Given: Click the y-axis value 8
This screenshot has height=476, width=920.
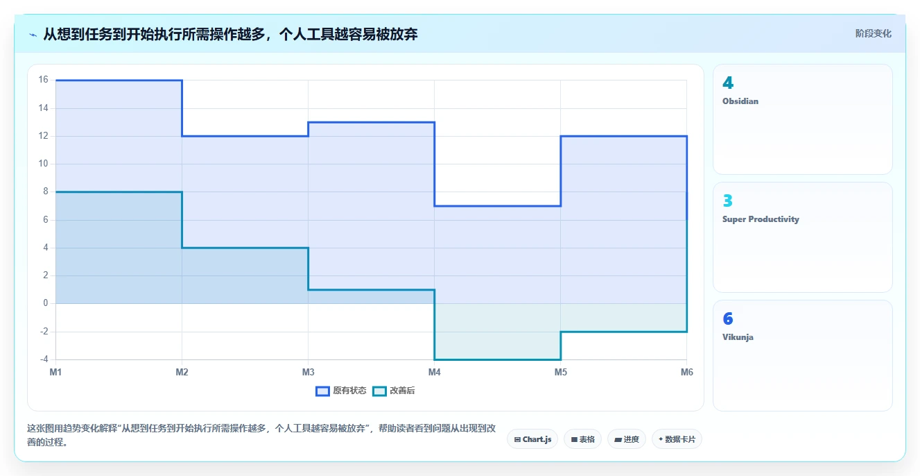Looking at the screenshot, I should (x=45, y=192).
